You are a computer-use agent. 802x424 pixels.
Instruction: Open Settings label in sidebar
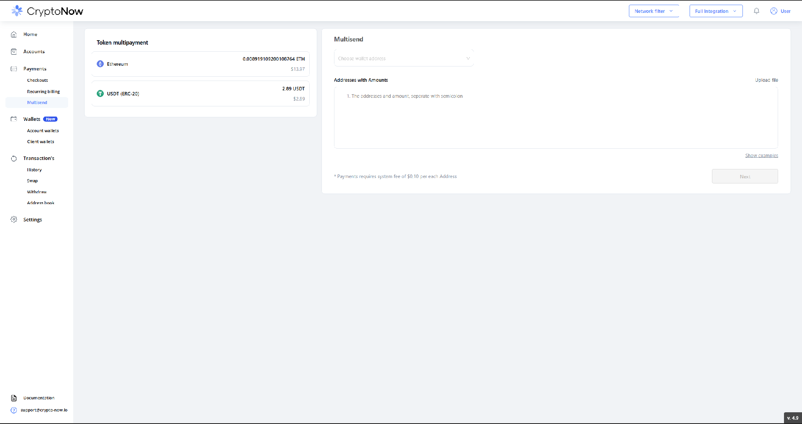pyautogui.click(x=33, y=219)
